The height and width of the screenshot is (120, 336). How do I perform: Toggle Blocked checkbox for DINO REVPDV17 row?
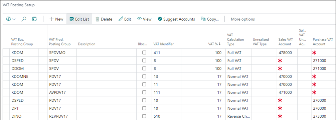click(x=144, y=116)
